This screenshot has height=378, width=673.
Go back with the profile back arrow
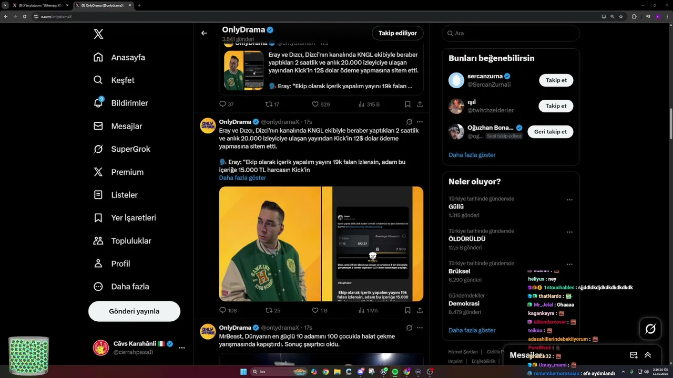(x=204, y=33)
